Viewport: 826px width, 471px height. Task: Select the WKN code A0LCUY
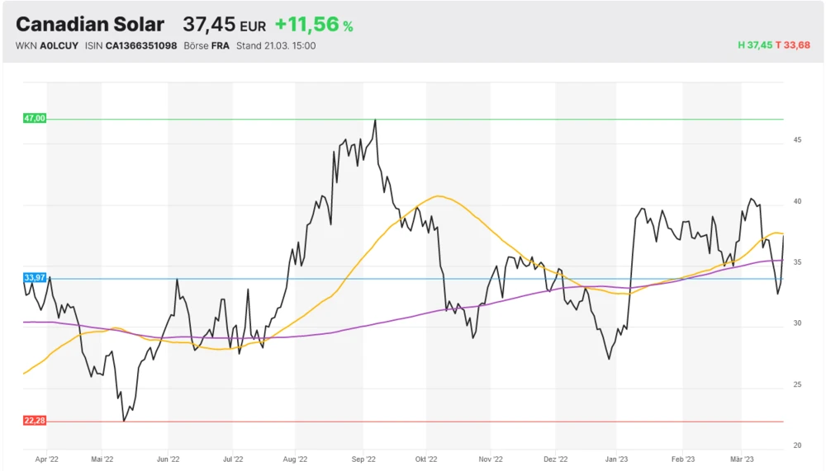pos(59,45)
